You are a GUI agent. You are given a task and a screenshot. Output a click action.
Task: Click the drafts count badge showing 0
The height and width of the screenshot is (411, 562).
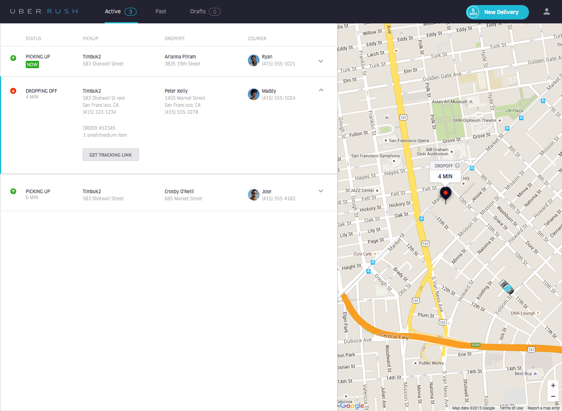[215, 12]
